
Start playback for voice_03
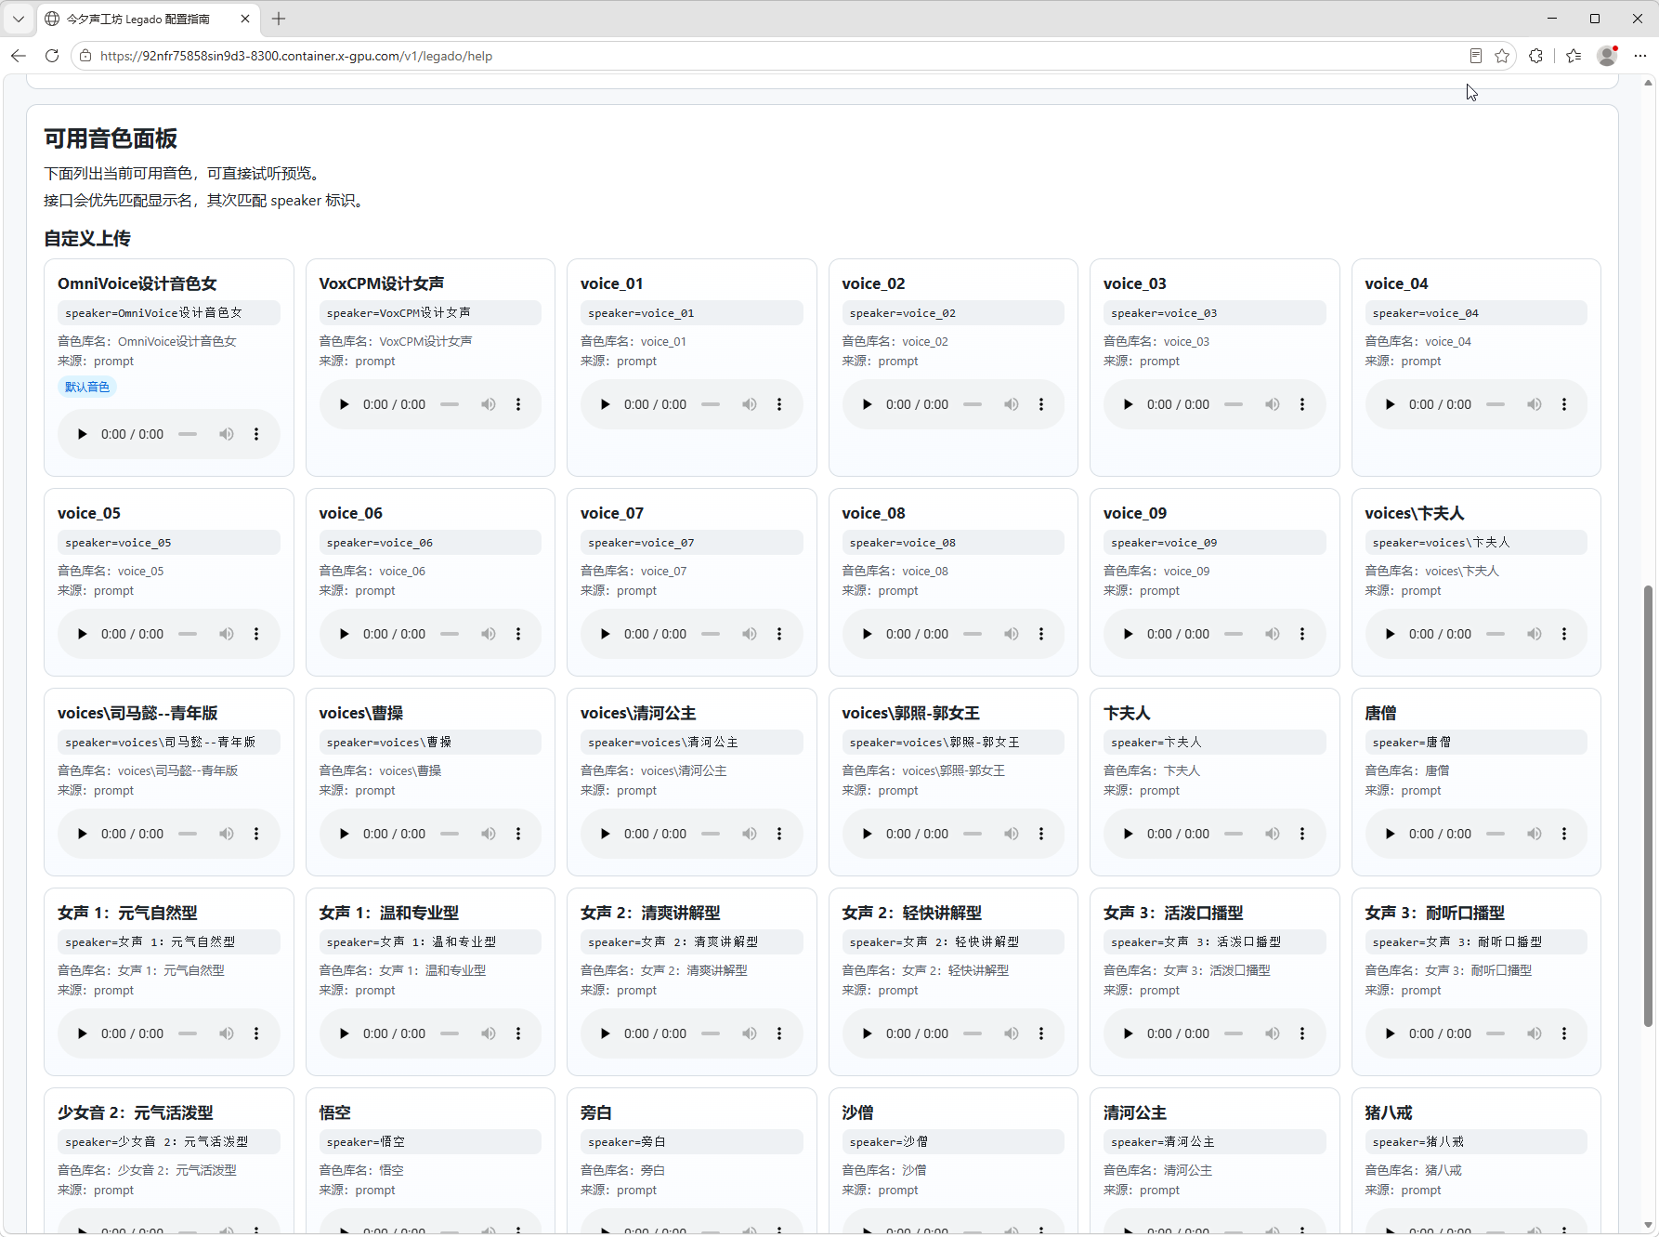pyautogui.click(x=1128, y=404)
